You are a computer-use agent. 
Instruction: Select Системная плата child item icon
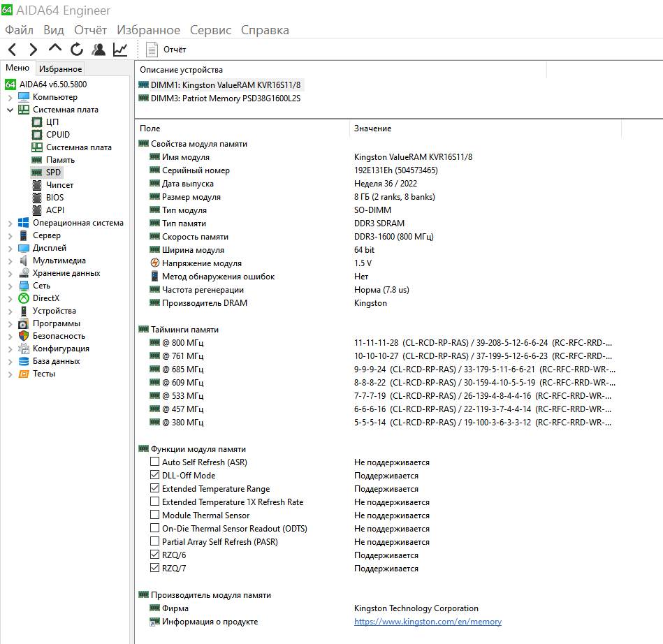37,147
